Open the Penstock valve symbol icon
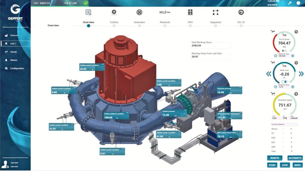The image size is (305, 171). point(165,12)
